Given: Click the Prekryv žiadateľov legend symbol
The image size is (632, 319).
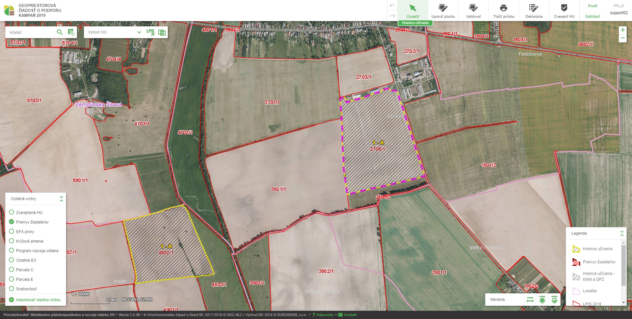Looking at the screenshot, I should [576, 262].
